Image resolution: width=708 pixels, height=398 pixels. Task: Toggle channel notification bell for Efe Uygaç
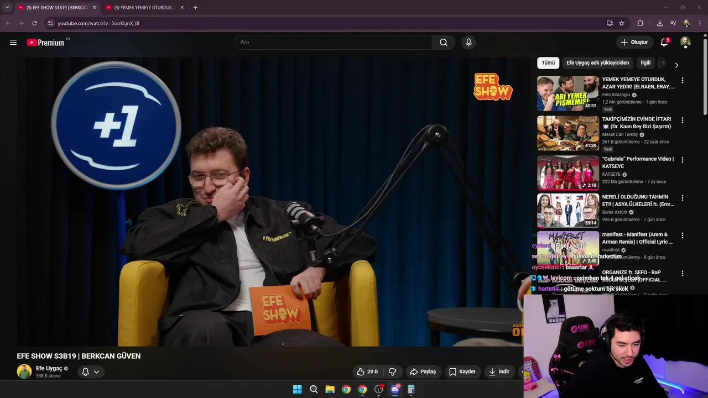91,371
